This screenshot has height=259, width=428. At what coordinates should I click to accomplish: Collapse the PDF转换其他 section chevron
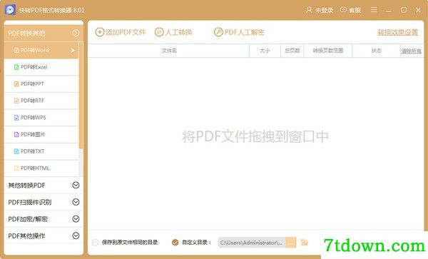pos(76,34)
